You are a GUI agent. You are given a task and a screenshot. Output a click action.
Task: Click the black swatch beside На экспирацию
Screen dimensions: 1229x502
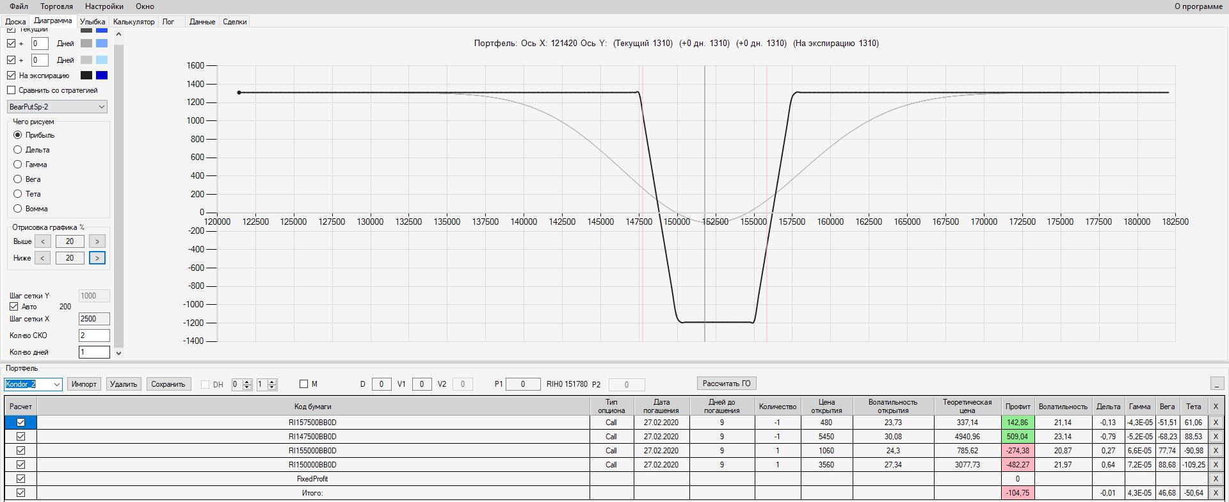[x=86, y=76]
